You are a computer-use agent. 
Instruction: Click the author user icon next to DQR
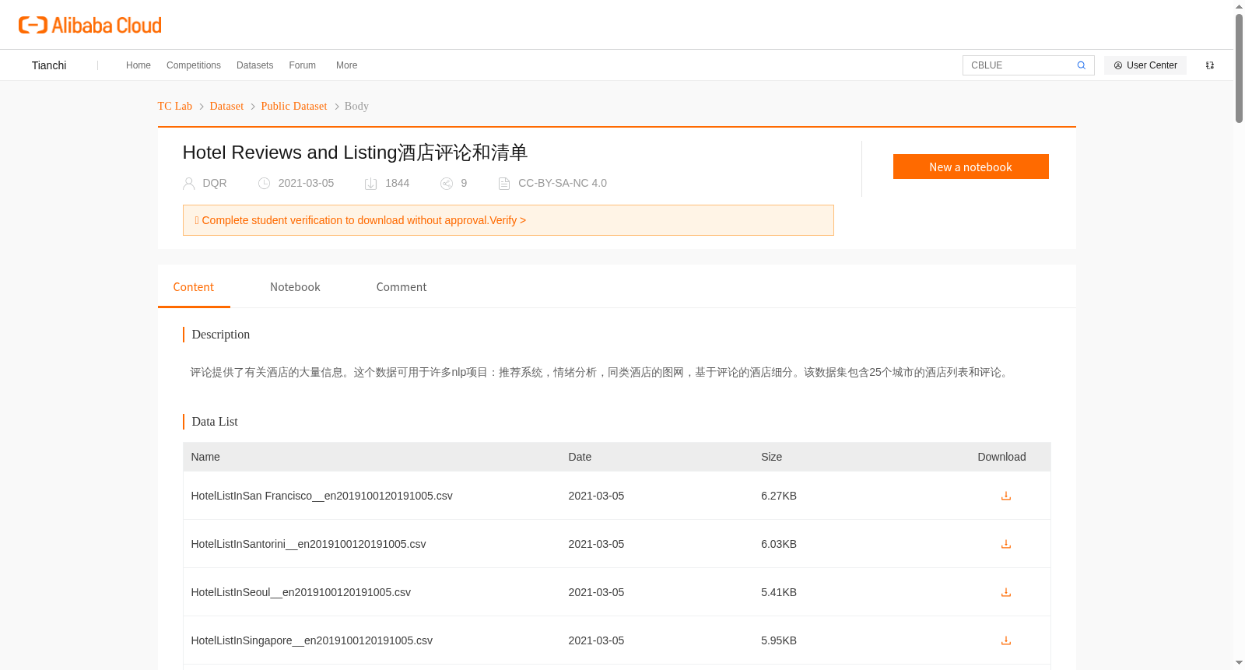tap(189, 184)
